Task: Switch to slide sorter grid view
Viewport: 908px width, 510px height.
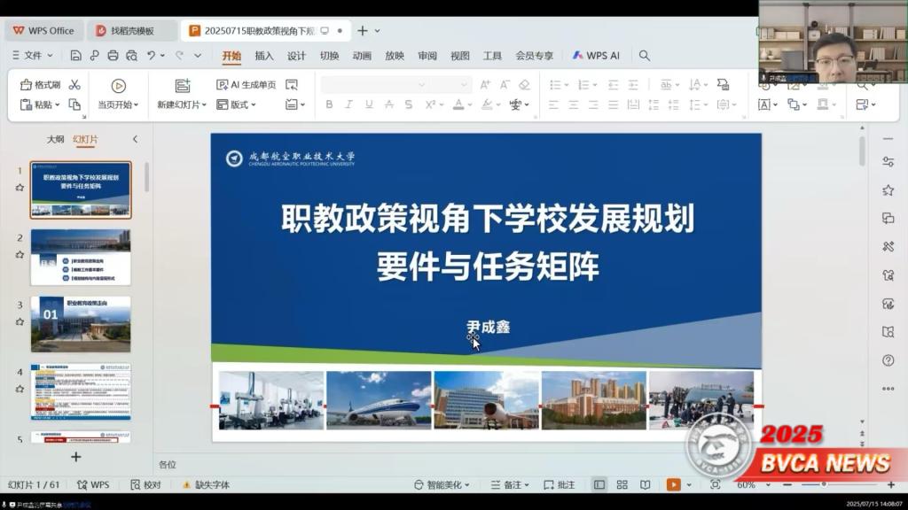Action: pyautogui.click(x=622, y=485)
